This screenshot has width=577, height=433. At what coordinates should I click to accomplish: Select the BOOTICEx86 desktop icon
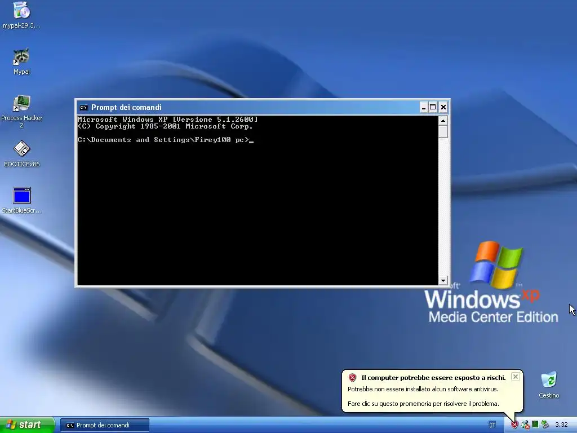pyautogui.click(x=21, y=154)
